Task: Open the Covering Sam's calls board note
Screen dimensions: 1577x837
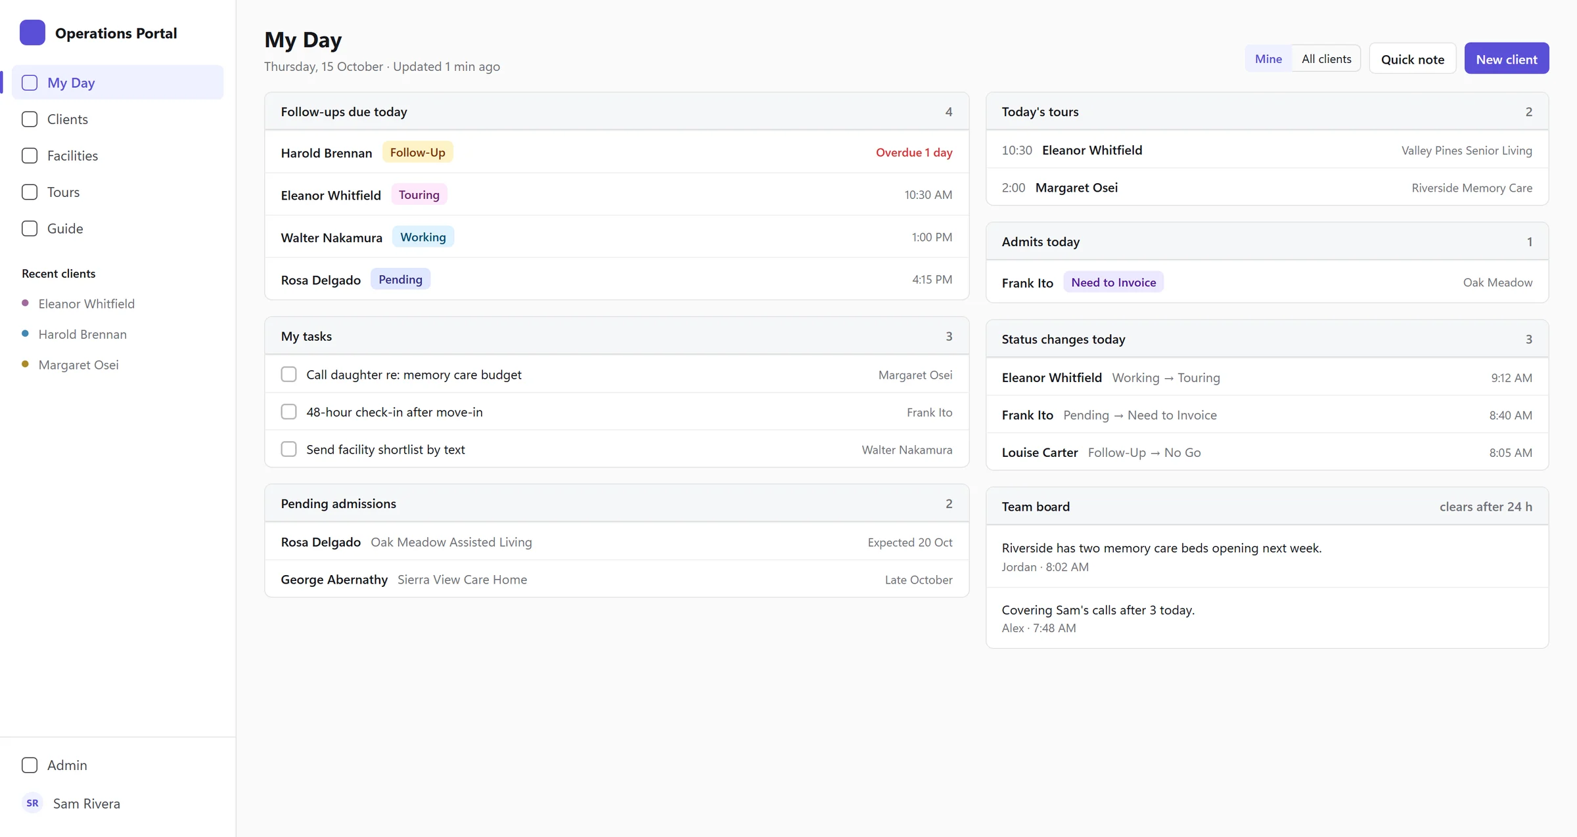Action: tap(1267, 618)
